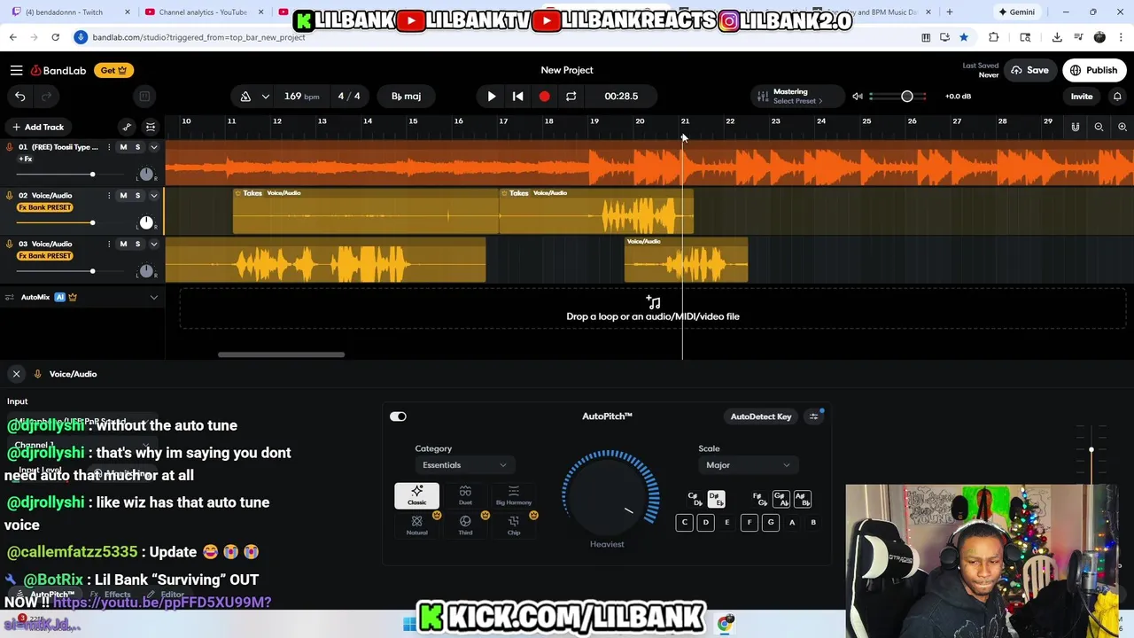This screenshot has height=638, width=1134.
Task: Open notifications bell icon
Action: click(1117, 96)
